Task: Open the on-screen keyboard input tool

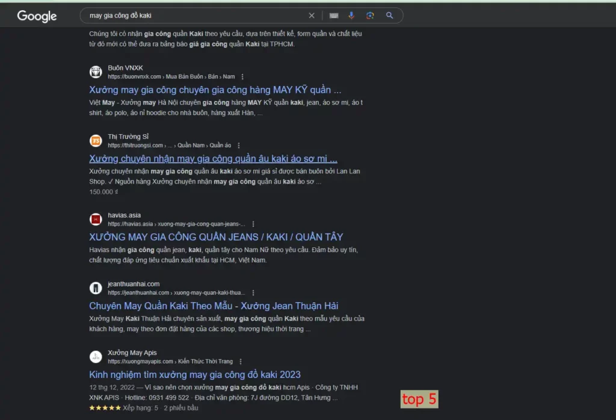Action: click(x=334, y=15)
